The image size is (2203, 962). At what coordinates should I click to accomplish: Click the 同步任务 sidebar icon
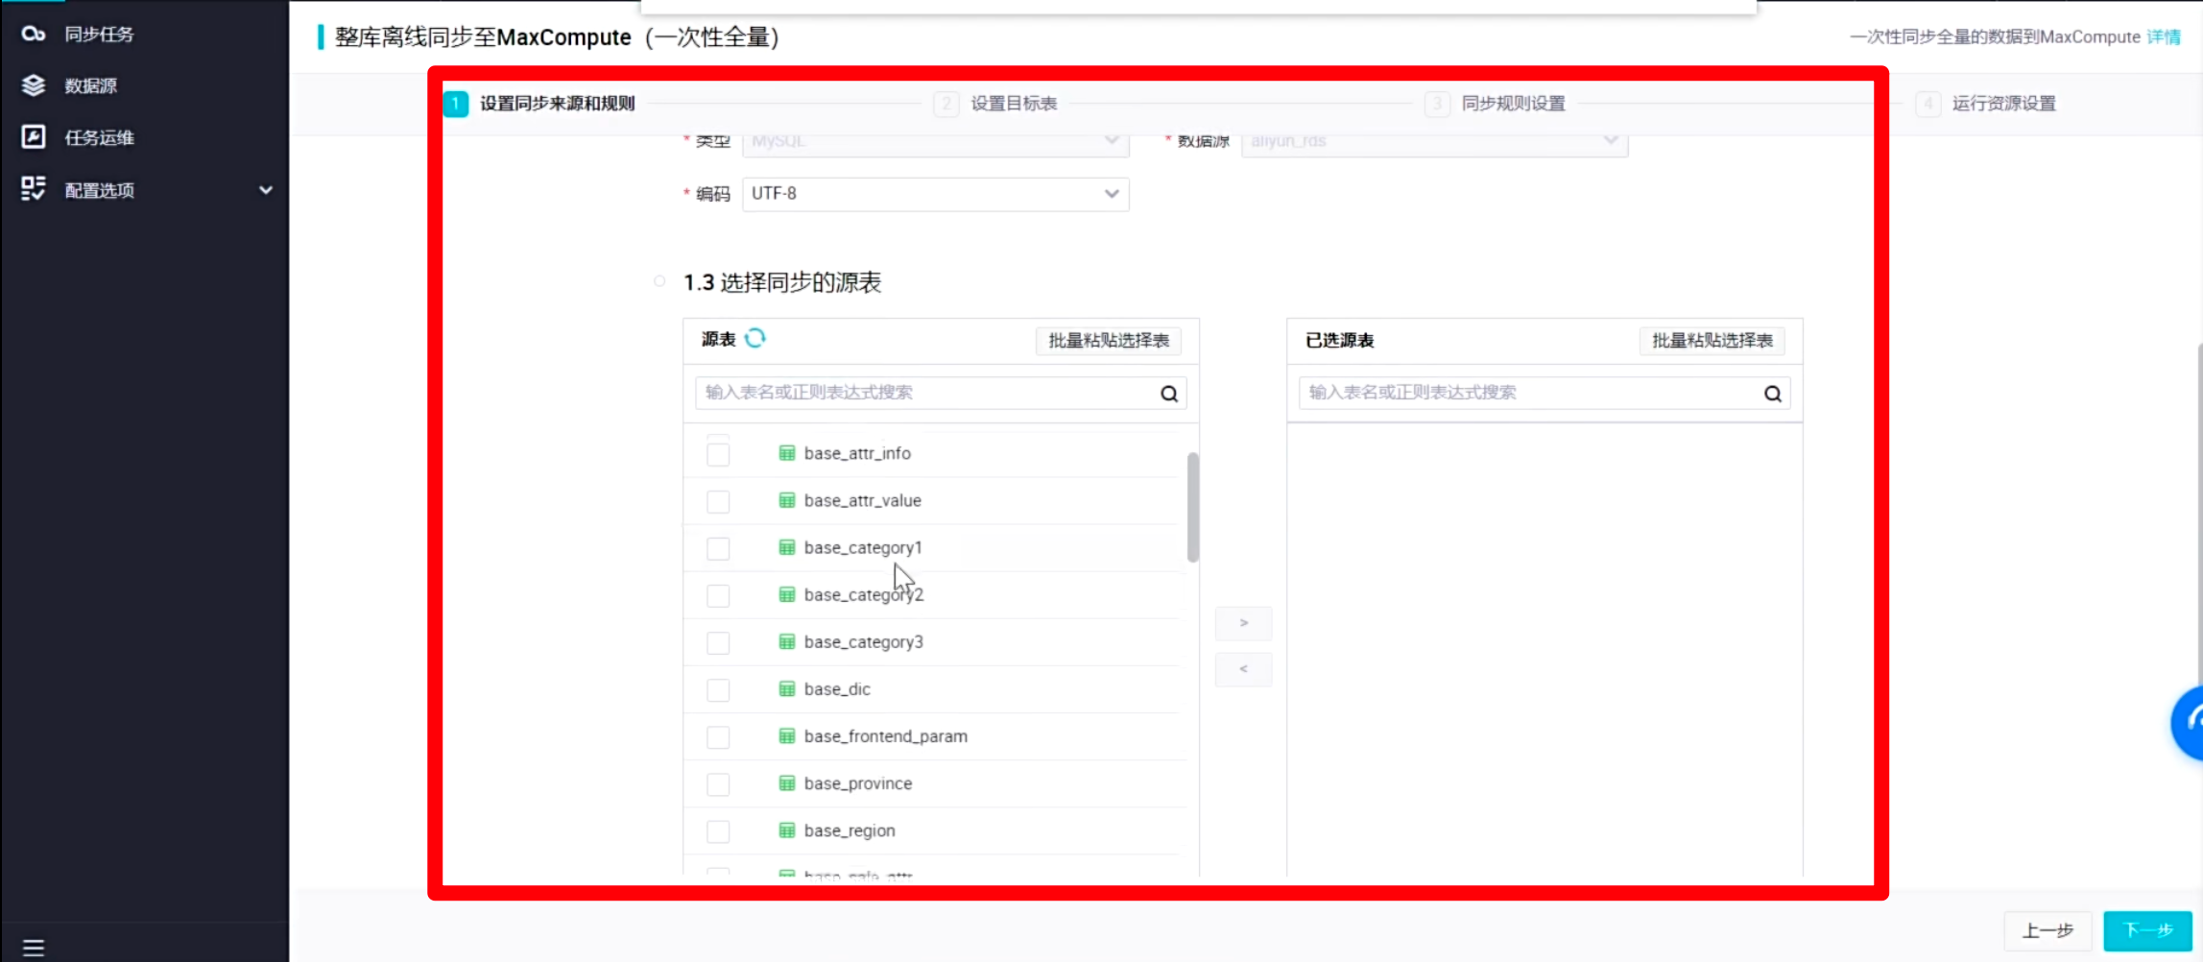coord(34,35)
